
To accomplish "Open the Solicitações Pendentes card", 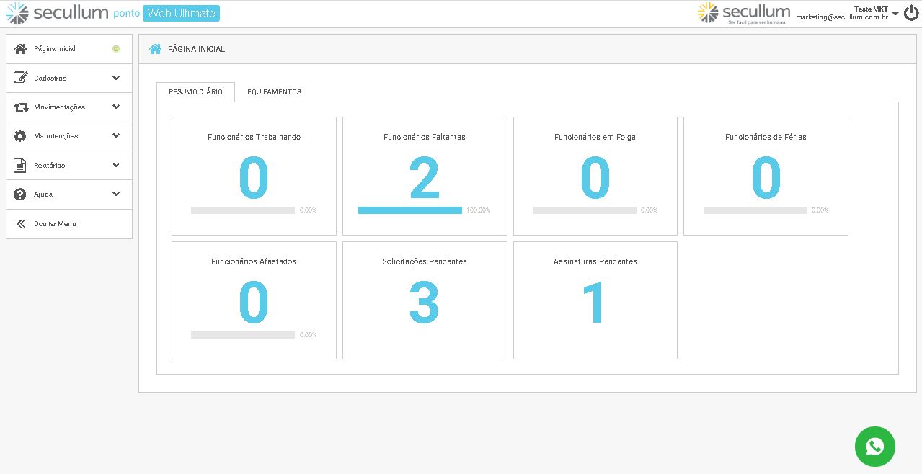I will pos(425,300).
